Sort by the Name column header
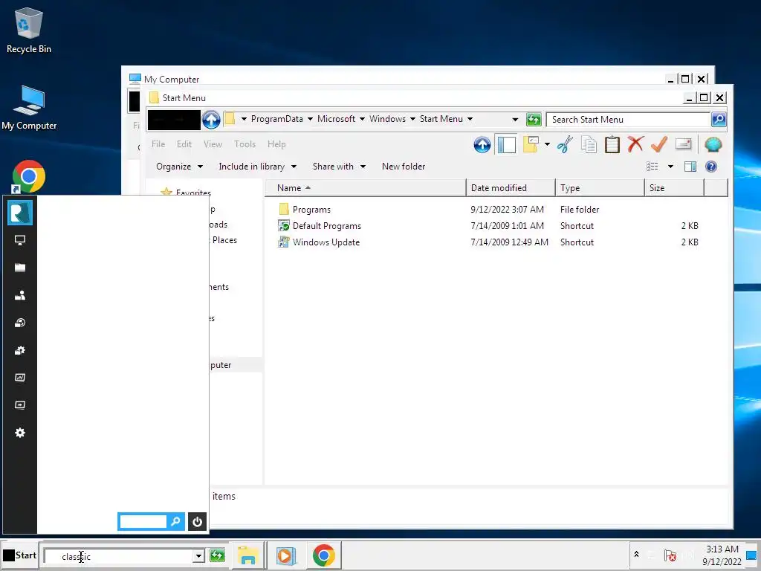This screenshot has width=761, height=571. tap(366, 188)
